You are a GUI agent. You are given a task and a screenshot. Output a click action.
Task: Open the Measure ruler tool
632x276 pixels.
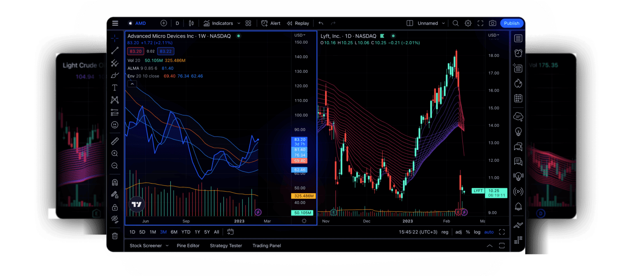115,141
